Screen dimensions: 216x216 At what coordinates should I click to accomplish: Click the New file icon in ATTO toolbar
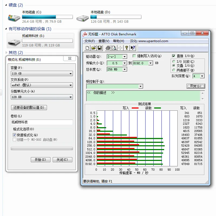(x=87, y=48)
